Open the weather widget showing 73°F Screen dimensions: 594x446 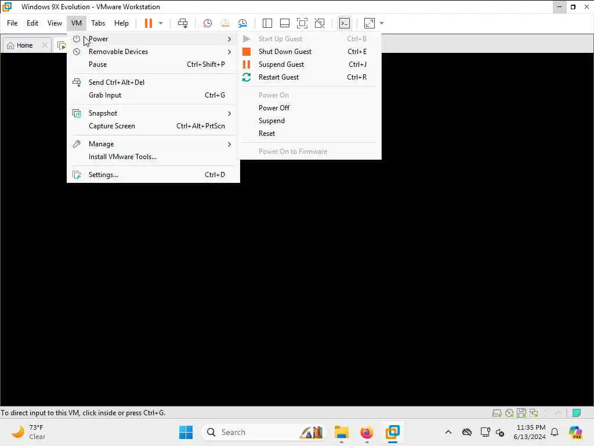28,432
